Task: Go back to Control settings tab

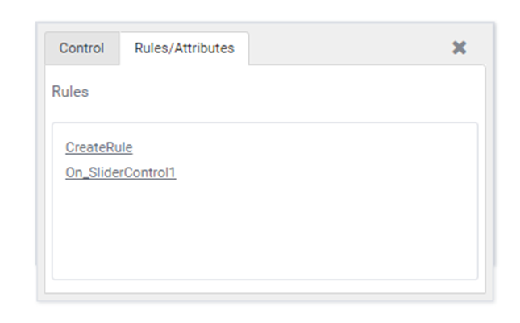Action: pos(82,48)
